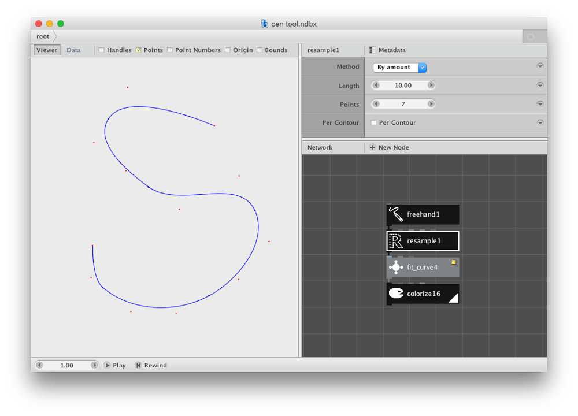This screenshot has width=578, height=416.
Task: Open the Length row options arrow
Action: pos(540,85)
